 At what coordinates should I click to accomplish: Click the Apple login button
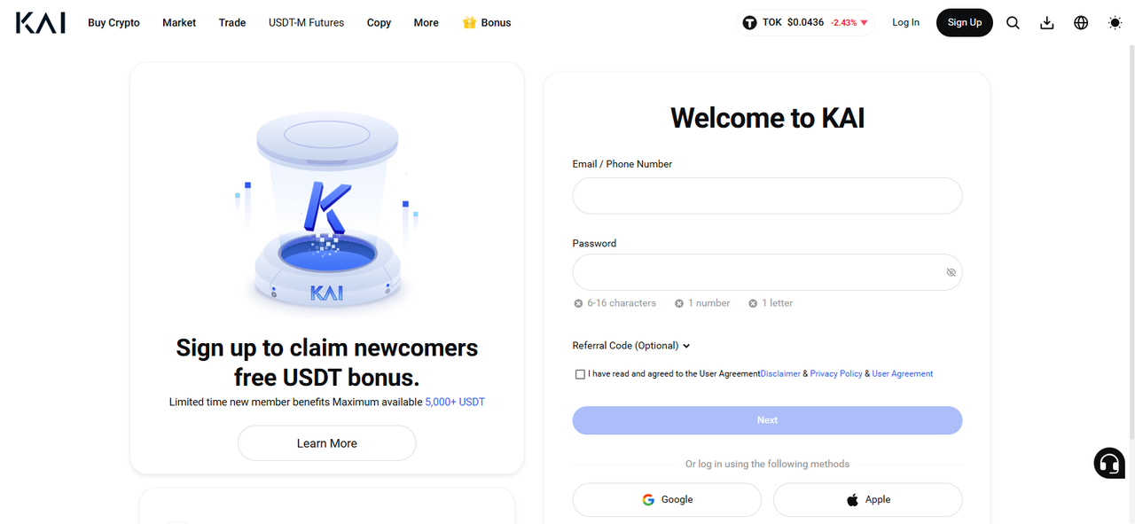pyautogui.click(x=867, y=500)
